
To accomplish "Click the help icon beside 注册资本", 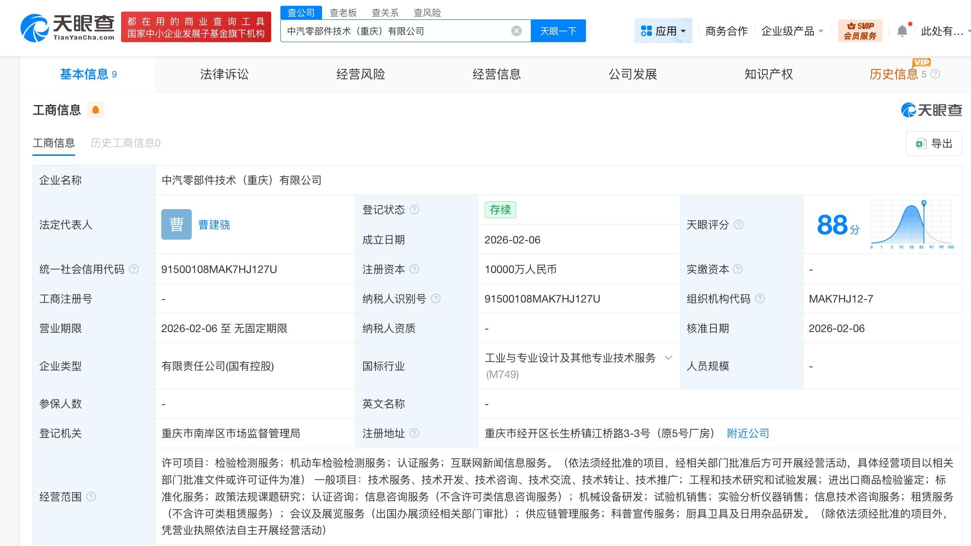I will (414, 270).
